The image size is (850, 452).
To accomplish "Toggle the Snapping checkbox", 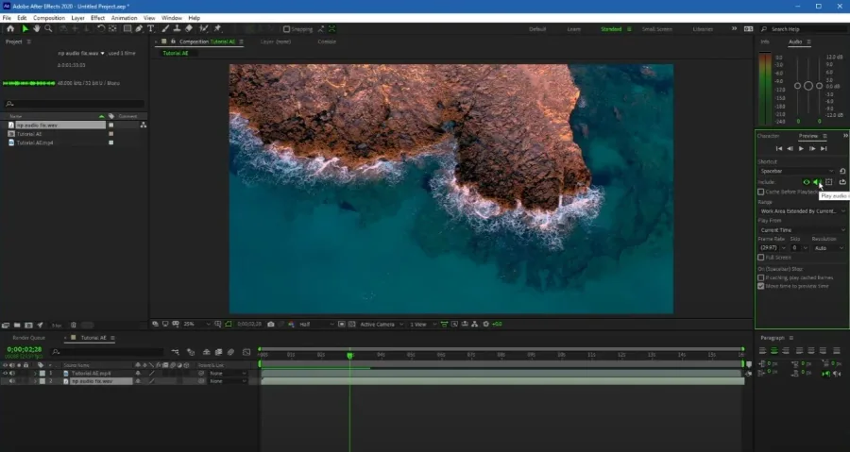I will pyautogui.click(x=287, y=29).
